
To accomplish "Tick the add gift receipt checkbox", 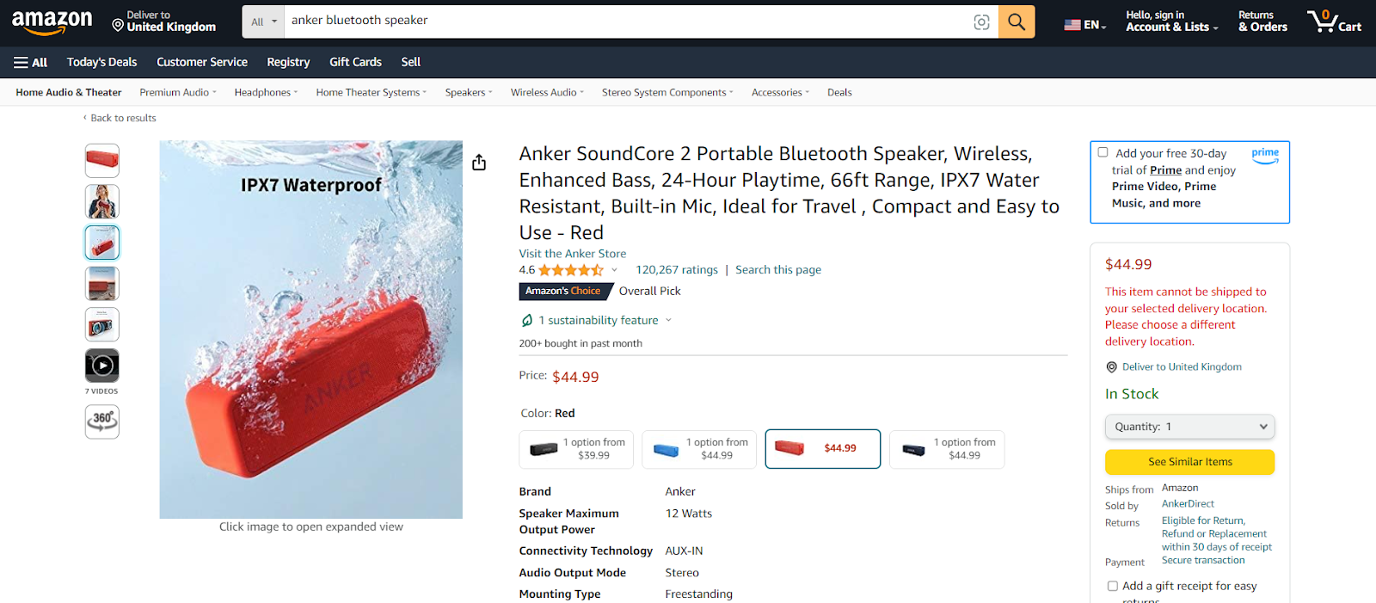I will [1113, 586].
